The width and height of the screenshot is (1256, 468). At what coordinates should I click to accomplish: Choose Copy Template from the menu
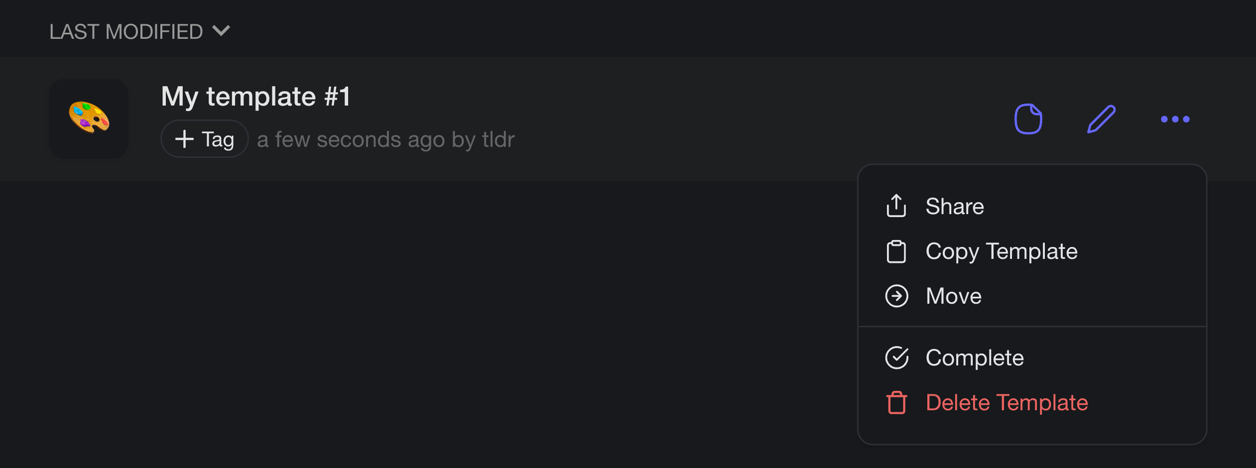tap(1001, 251)
